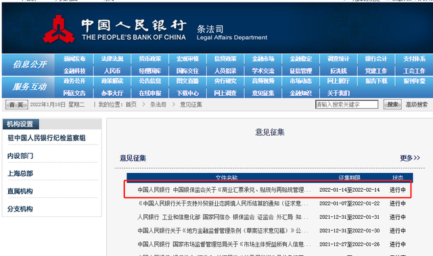433x256 pixels.
Task: Open the 人民银行 工业和信息化部 国家网信办 consultation
Action: point(223,217)
